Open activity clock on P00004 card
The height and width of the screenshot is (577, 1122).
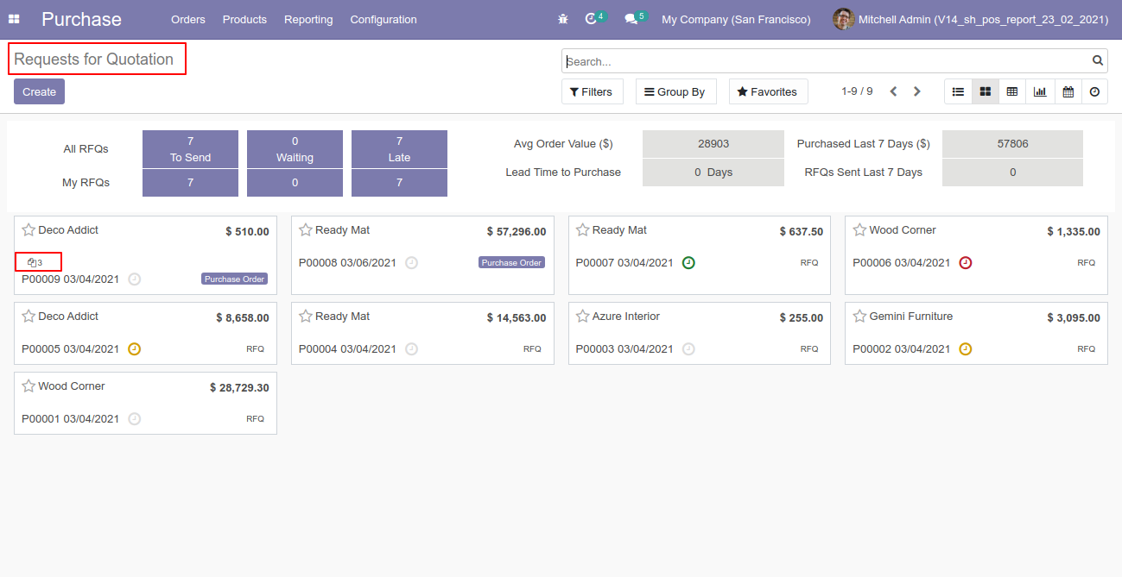coord(412,348)
